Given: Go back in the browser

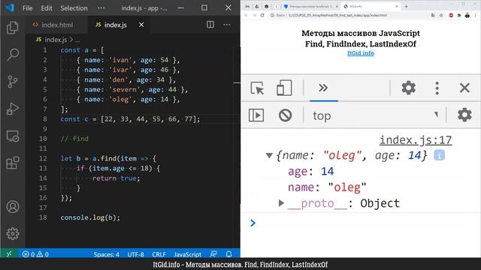Looking at the screenshot, I should pos(246,15).
